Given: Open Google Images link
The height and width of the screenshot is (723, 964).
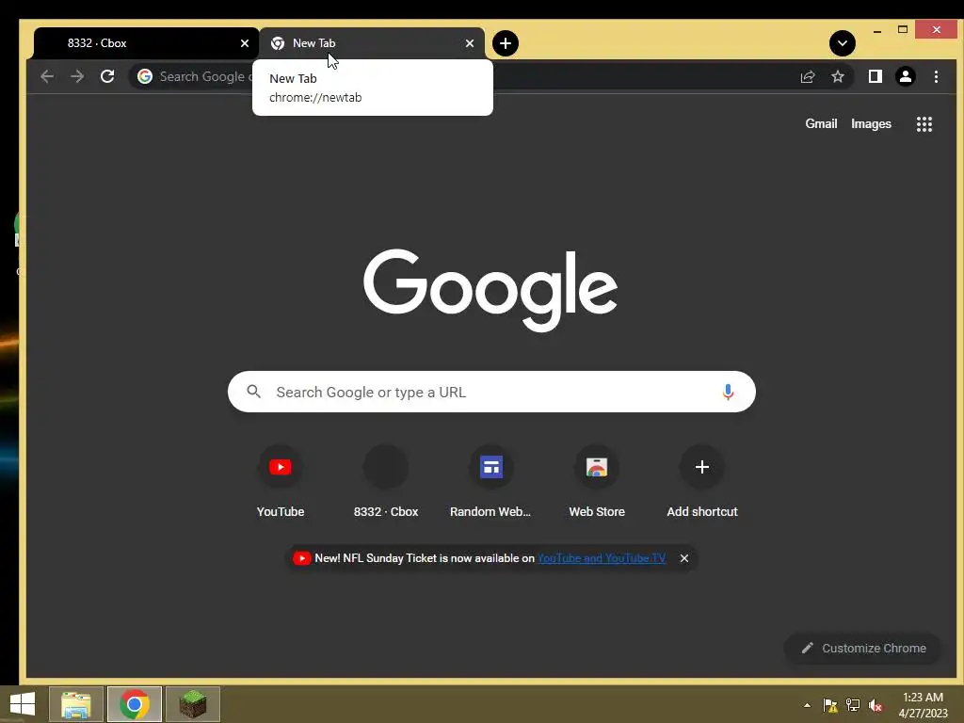Looking at the screenshot, I should (x=871, y=123).
